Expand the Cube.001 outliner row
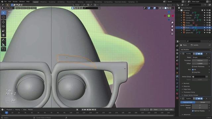 pos(182,16)
